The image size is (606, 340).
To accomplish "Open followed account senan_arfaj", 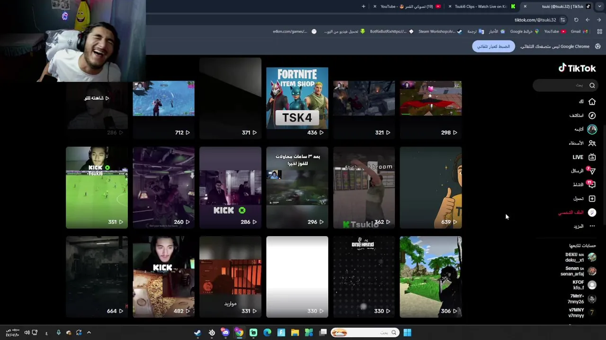I will tap(578, 271).
